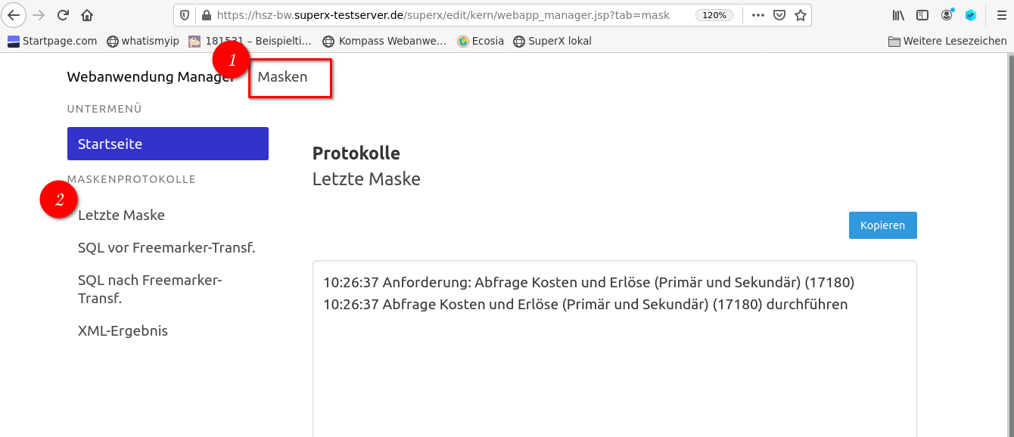
Task: Save the page to Pocket
Action: click(779, 15)
